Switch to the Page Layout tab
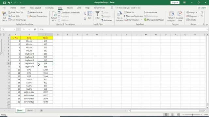This screenshot has height=117, width=209. pyautogui.click(x=35, y=8)
